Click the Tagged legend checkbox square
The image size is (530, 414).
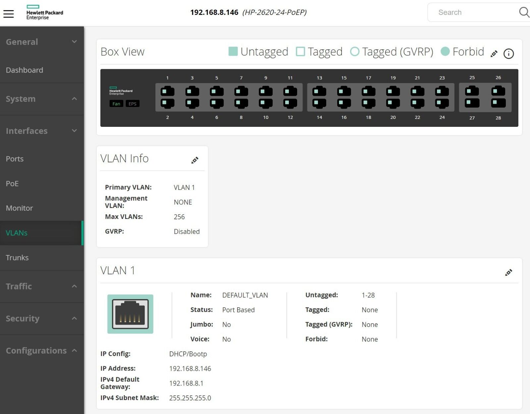coord(300,52)
